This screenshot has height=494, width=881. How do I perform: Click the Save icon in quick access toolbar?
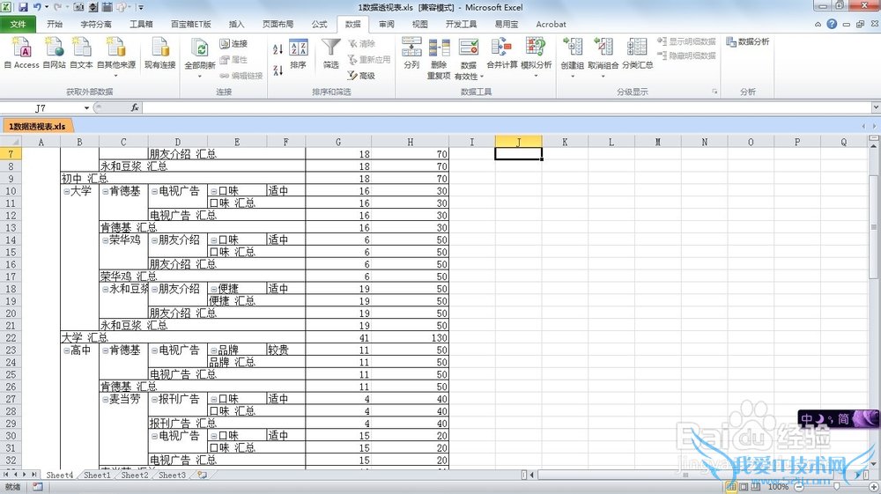point(23,7)
